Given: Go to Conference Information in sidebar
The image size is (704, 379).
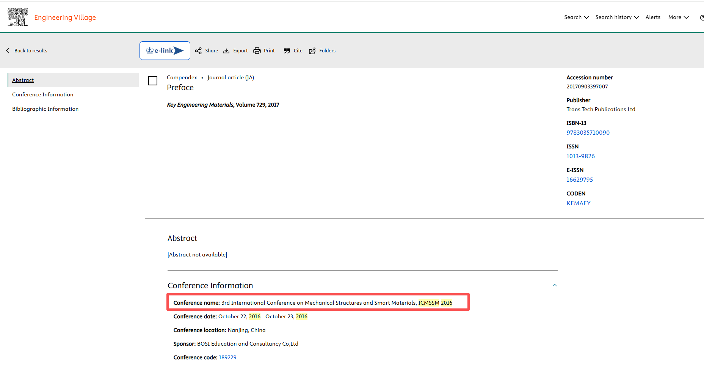Looking at the screenshot, I should tap(43, 94).
